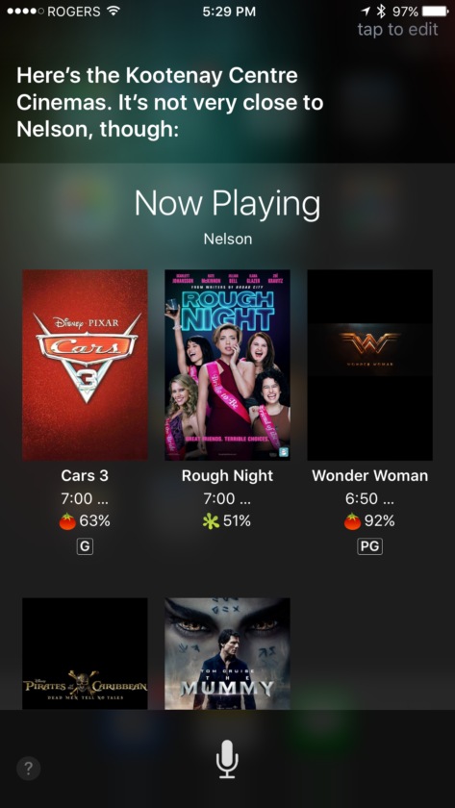Tap the location arrow status icon

pos(366,11)
